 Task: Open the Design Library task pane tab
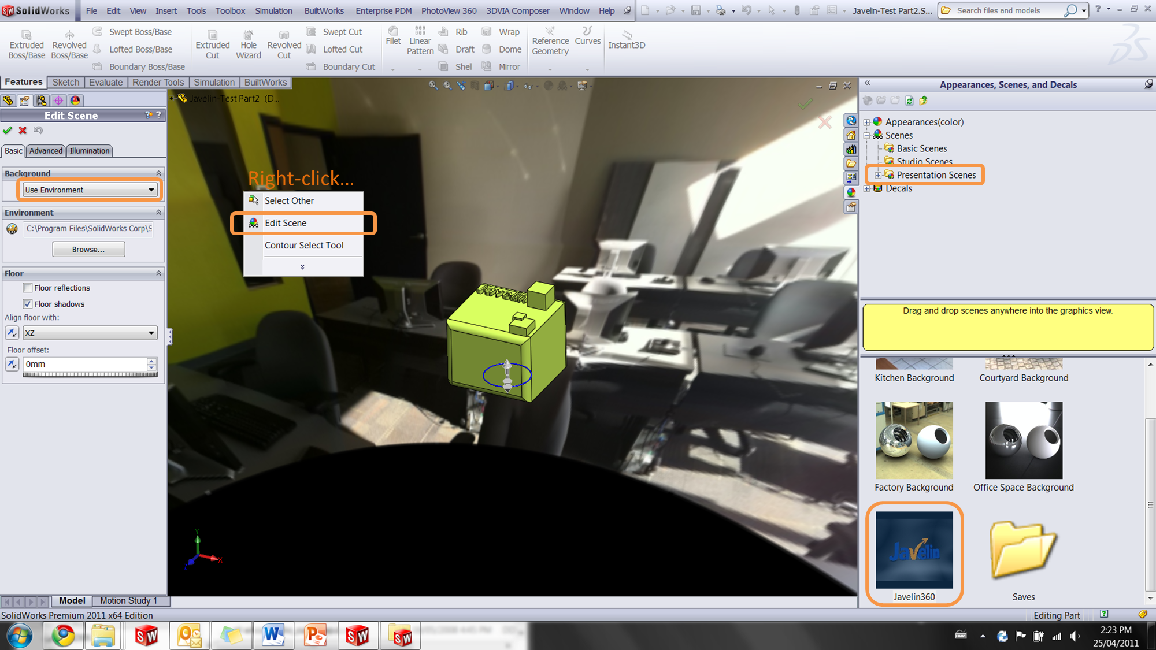[851, 150]
